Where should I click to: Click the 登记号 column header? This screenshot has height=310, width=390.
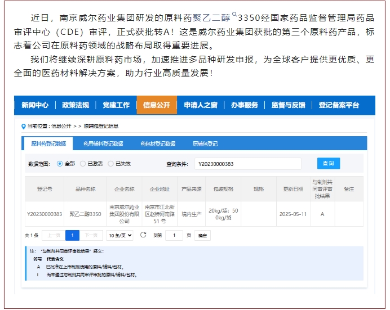45,189
